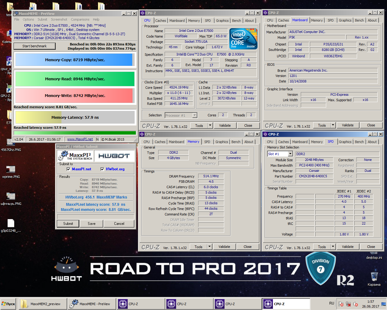Click the Memory-Latency 57.9 ns bar
This screenshot has width=387, height=310.
pos(75,117)
